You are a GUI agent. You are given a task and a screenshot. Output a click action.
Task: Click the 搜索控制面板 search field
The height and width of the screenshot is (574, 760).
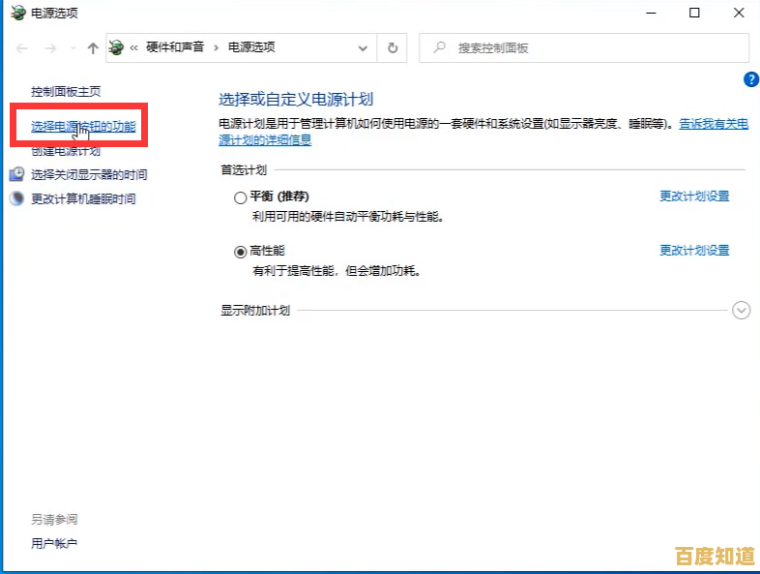point(584,48)
